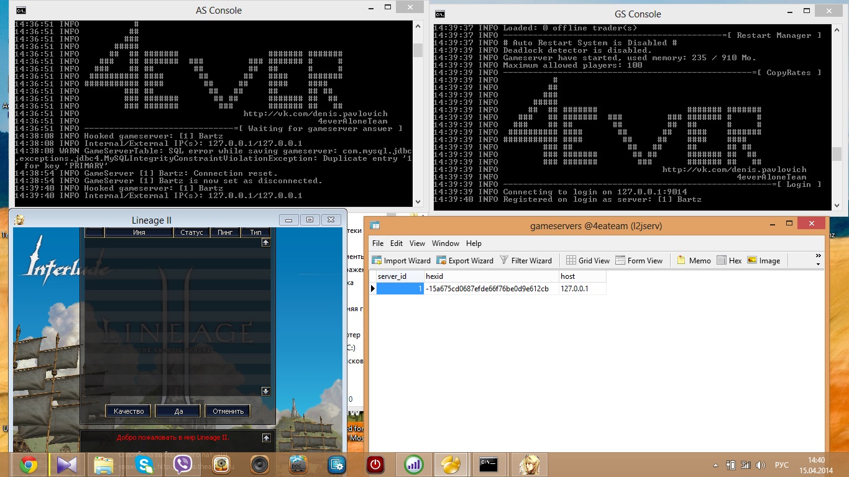This screenshot has height=477, width=849.
Task: Sort server list by Тип column
Action: tap(255, 232)
